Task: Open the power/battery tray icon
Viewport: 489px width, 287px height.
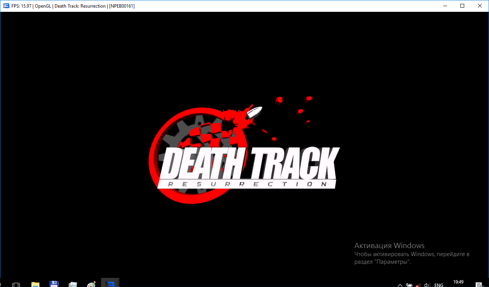Action: 409,285
